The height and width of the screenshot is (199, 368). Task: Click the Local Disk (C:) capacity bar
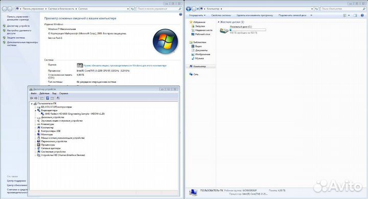tap(248, 30)
